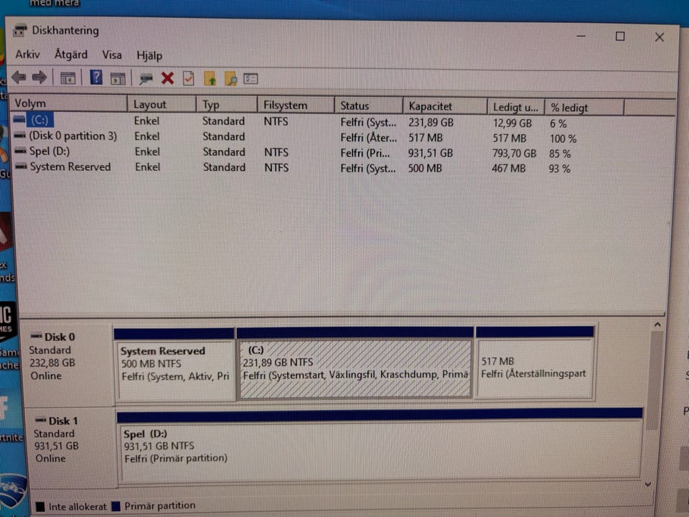689x517 pixels.
Task: Open the Åtgärd menu
Action: (71, 55)
